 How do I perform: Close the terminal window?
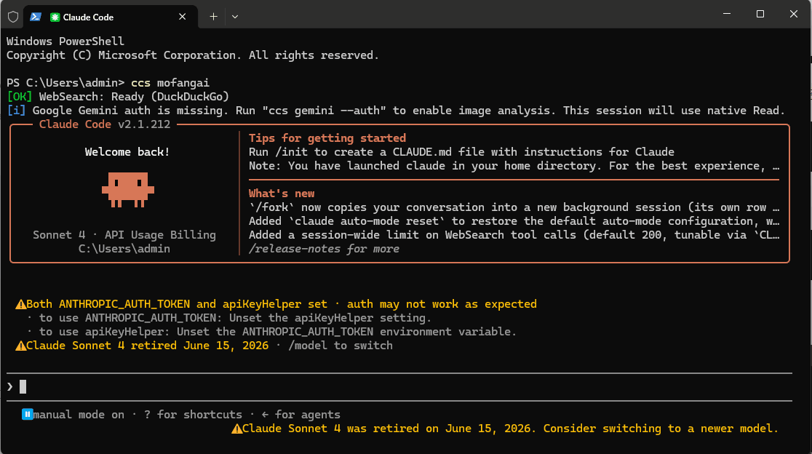pos(793,14)
